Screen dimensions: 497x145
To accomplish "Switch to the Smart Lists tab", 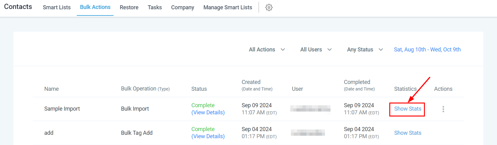I will pyautogui.click(x=57, y=7).
